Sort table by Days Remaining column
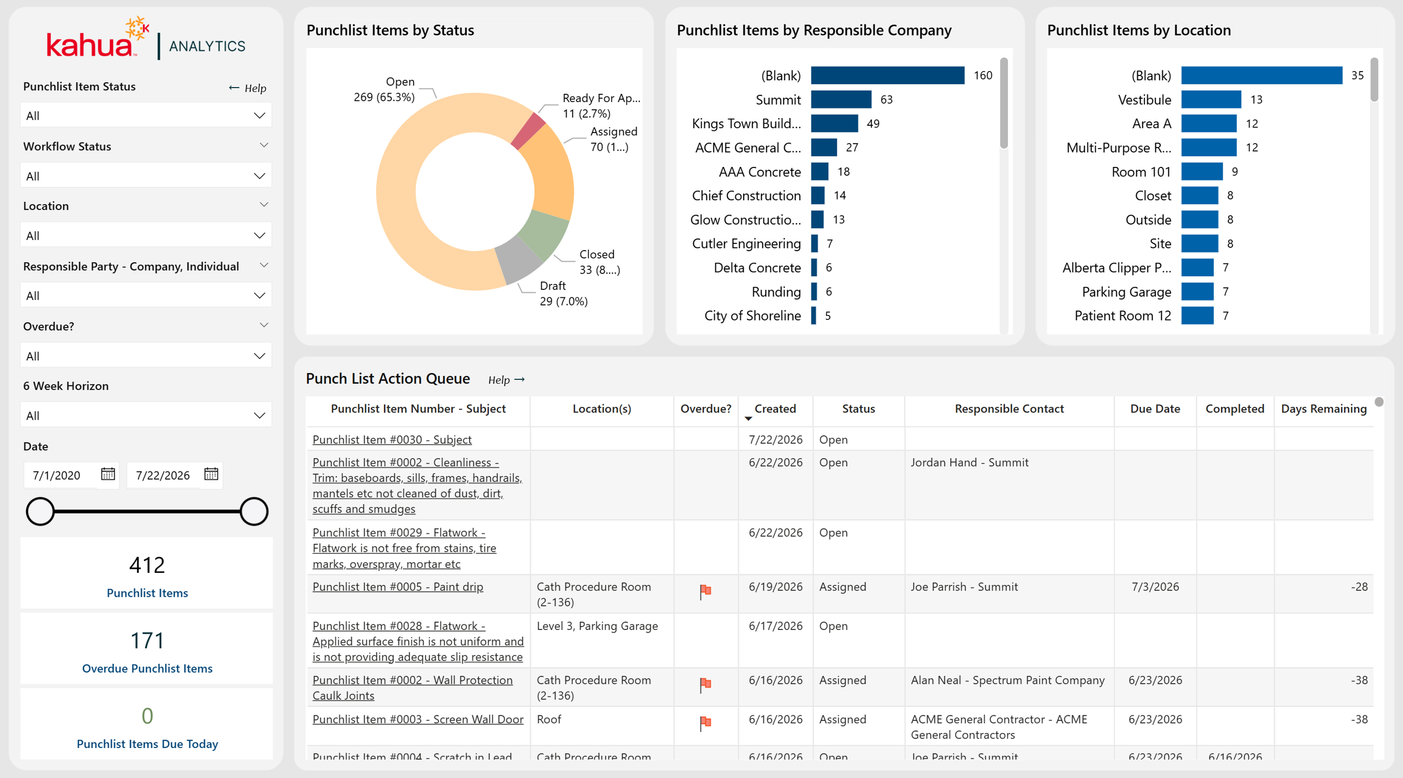The height and width of the screenshot is (778, 1403). [x=1323, y=409]
